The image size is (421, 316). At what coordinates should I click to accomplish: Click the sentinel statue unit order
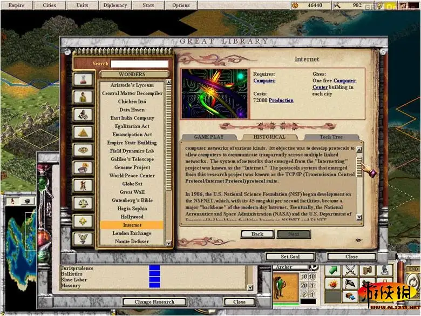click(x=384, y=271)
